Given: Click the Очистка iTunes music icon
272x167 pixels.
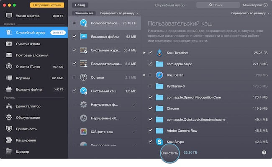Looking at the screenshot, I should pos(9,67).
